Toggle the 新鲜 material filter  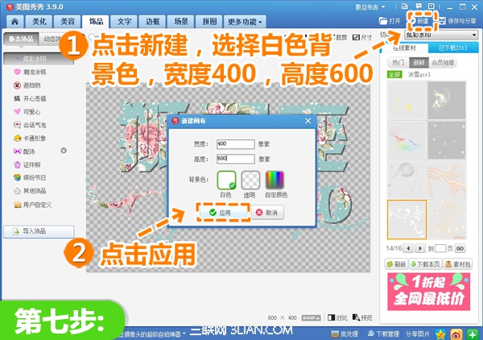click(x=420, y=61)
